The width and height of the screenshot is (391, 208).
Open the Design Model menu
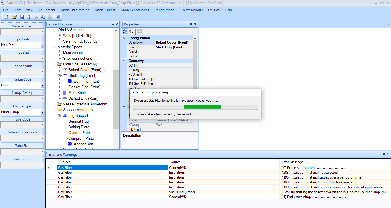[x=165, y=10]
